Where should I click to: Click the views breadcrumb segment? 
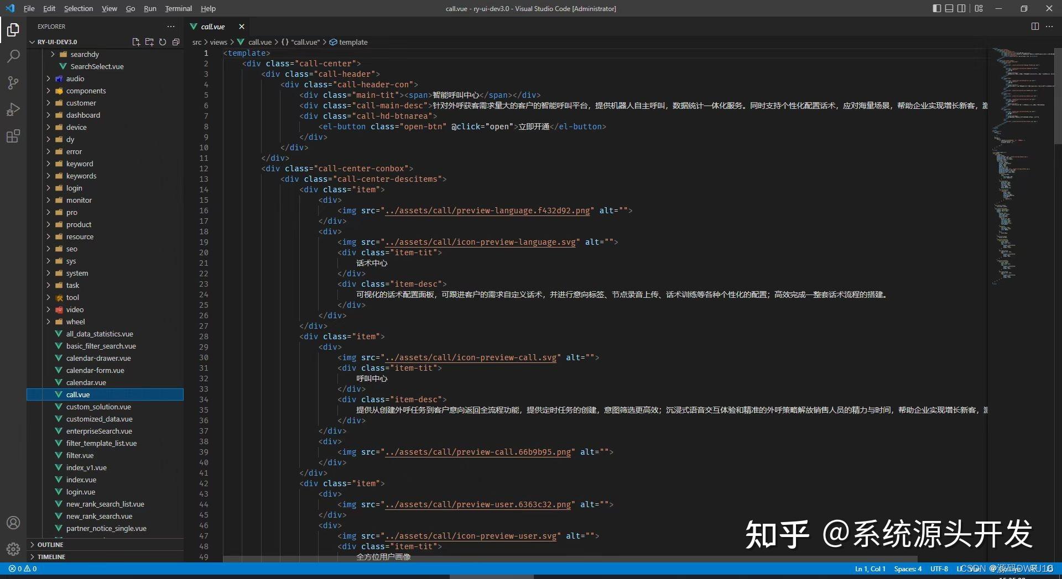click(x=218, y=42)
